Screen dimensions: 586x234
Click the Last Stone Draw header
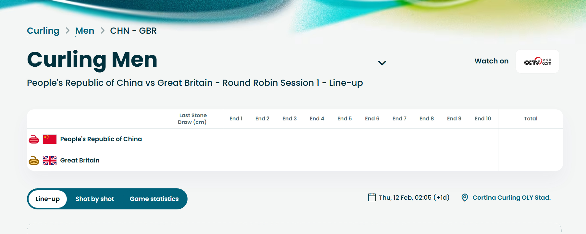[x=192, y=119]
